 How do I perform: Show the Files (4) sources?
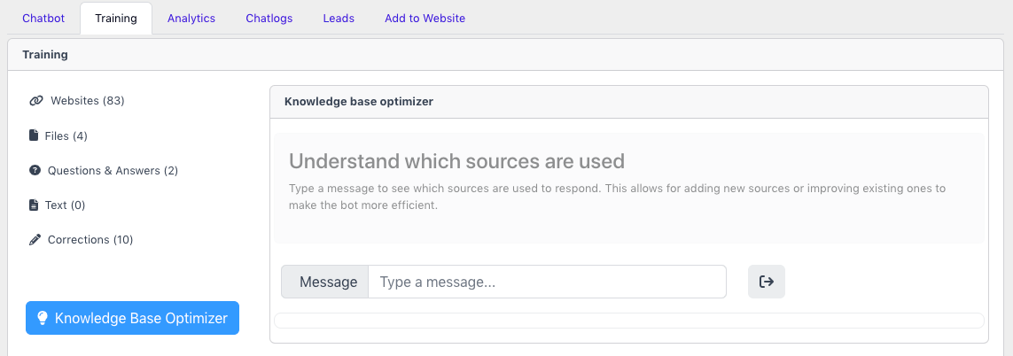[66, 135]
